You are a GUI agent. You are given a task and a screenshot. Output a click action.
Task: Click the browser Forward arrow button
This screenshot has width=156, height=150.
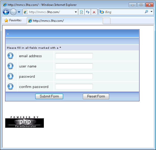pyautogui.click(x=14, y=12)
